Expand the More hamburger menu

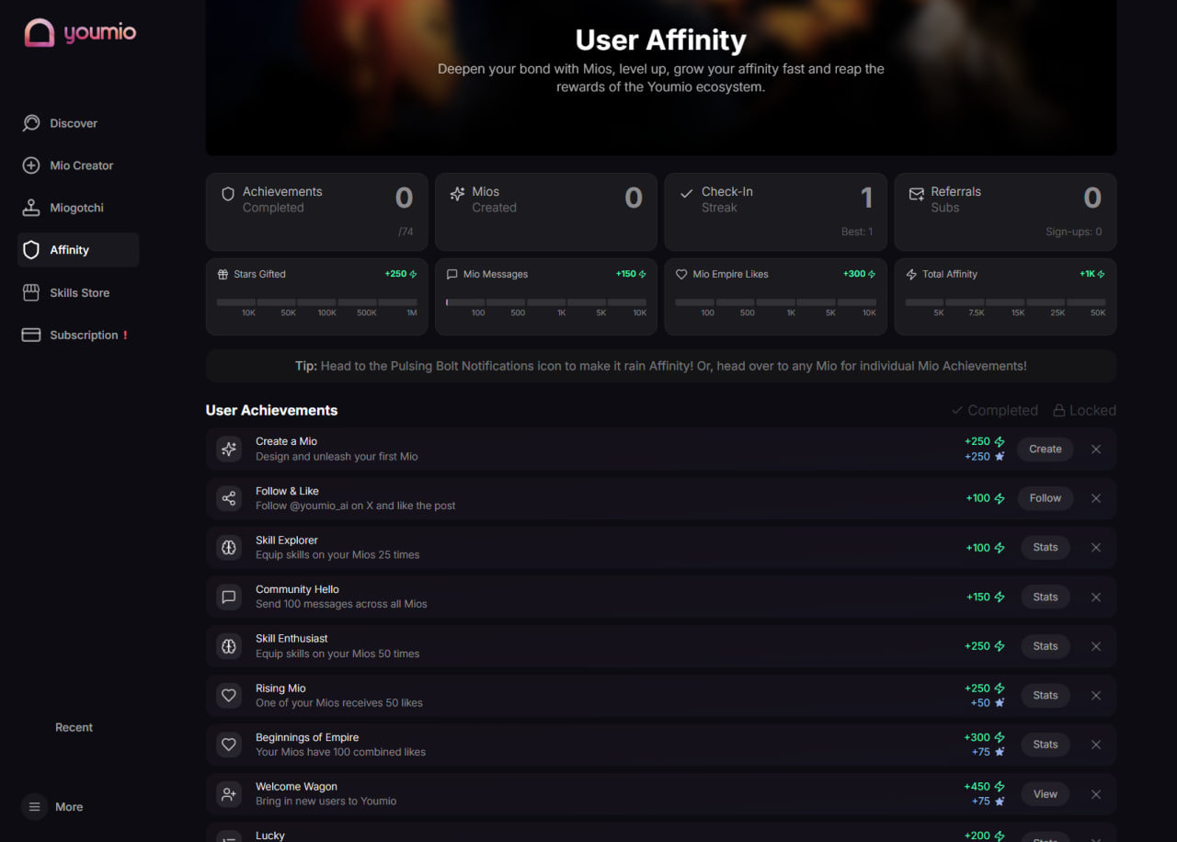(x=34, y=807)
